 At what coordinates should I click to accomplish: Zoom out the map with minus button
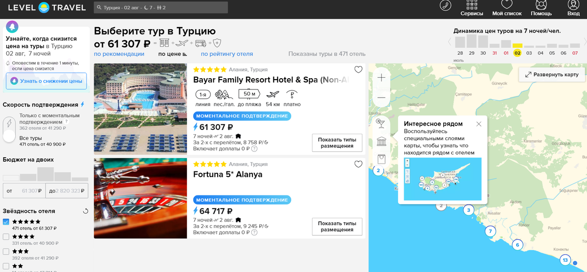382,97
